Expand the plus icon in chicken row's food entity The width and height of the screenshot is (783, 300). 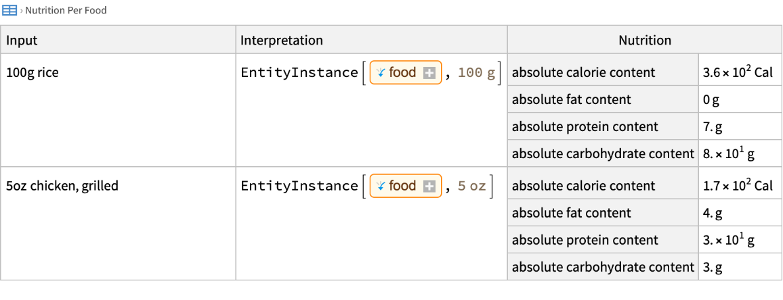click(x=429, y=186)
